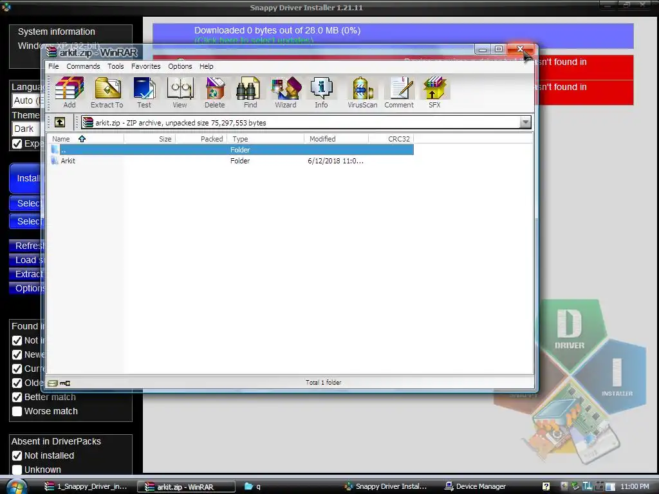Viewport: 659px width, 494px height.
Task: Click the Add toolbar icon in WinRAR
Action: pos(70,93)
